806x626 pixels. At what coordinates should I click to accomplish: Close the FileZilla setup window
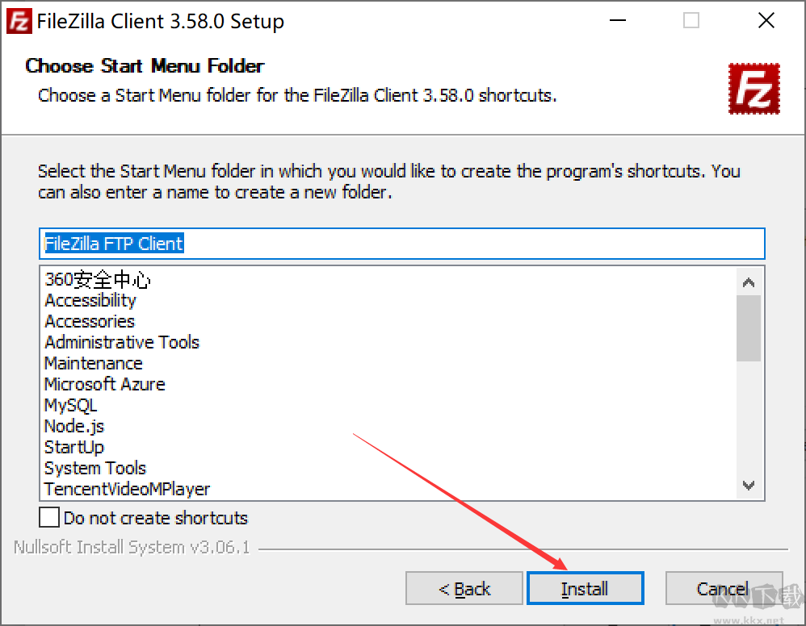[x=766, y=20]
